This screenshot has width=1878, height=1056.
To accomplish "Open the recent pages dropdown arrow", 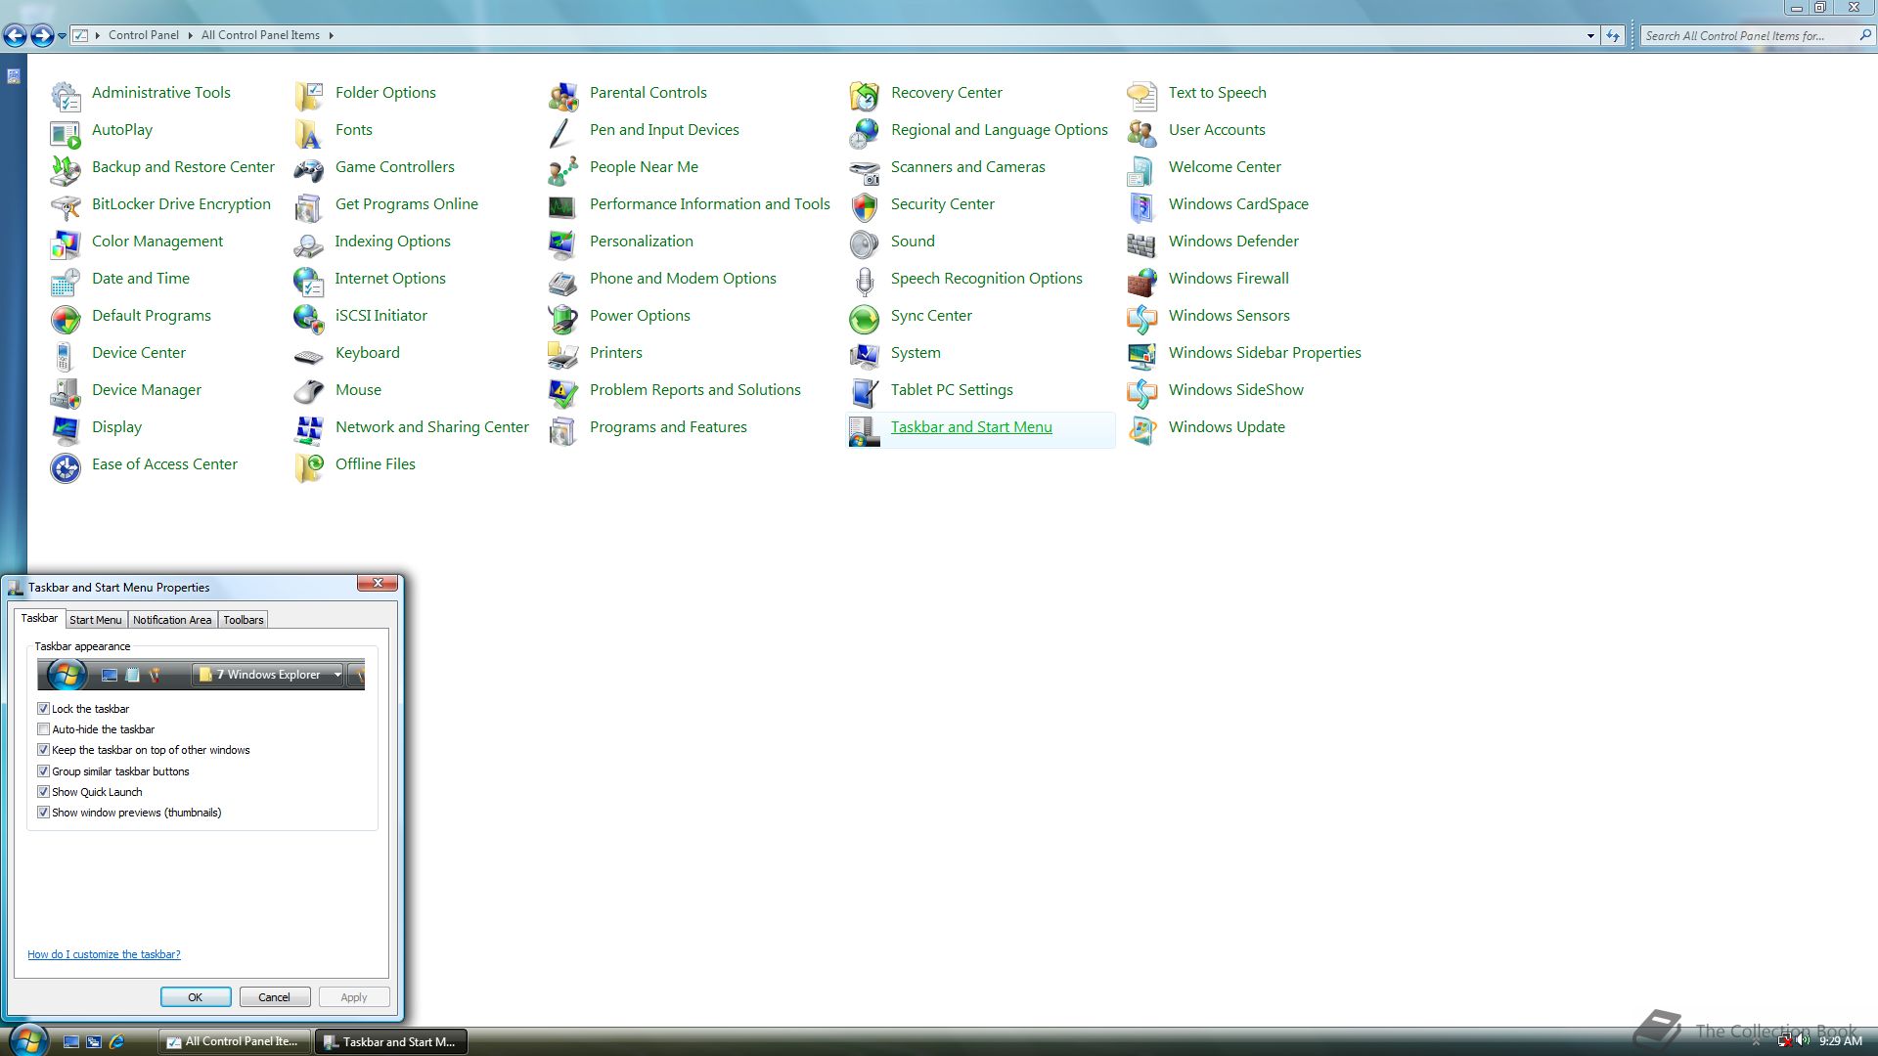I will click(x=63, y=36).
